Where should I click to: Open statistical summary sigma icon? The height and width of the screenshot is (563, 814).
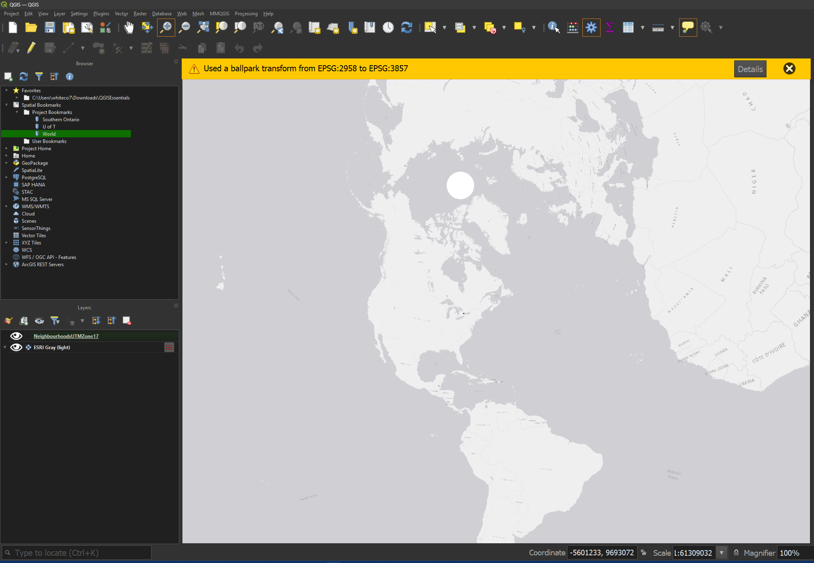pos(610,27)
